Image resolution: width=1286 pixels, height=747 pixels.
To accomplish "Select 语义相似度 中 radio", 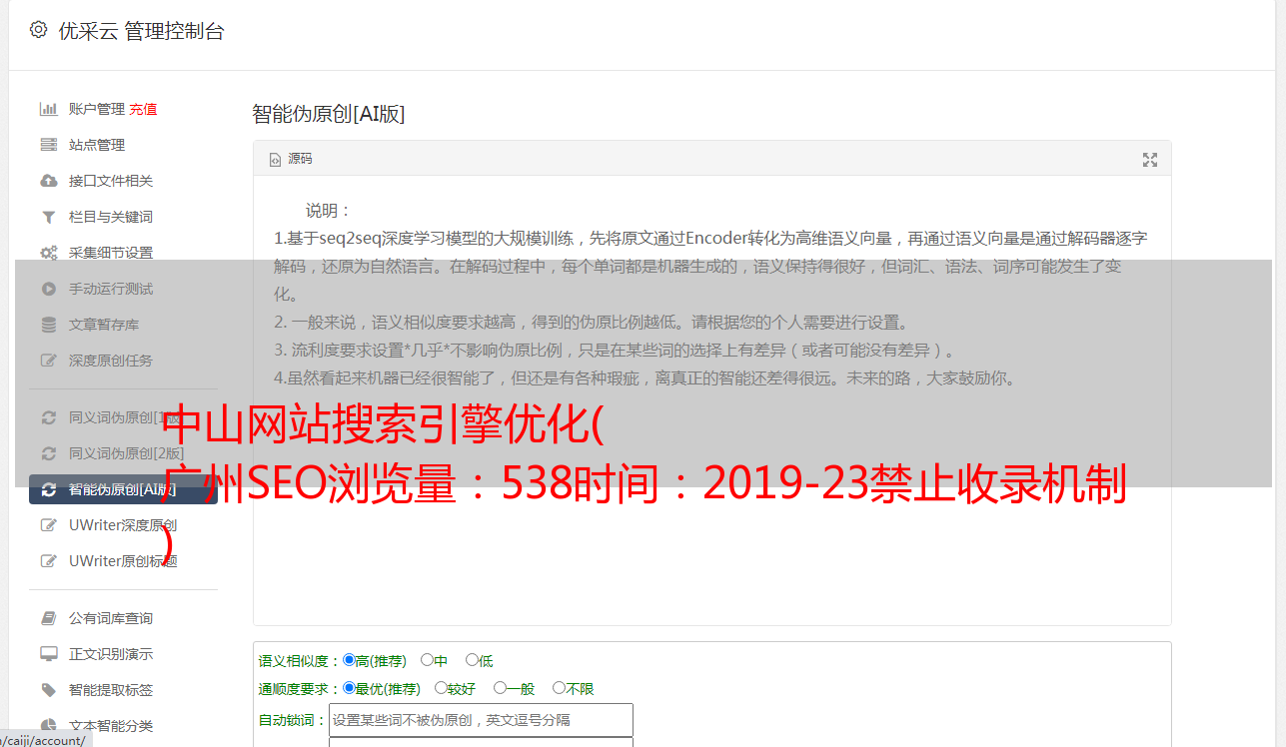I will [427, 660].
